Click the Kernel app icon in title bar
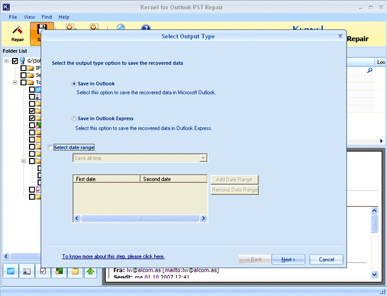The width and height of the screenshot is (387, 296). click(x=6, y=7)
